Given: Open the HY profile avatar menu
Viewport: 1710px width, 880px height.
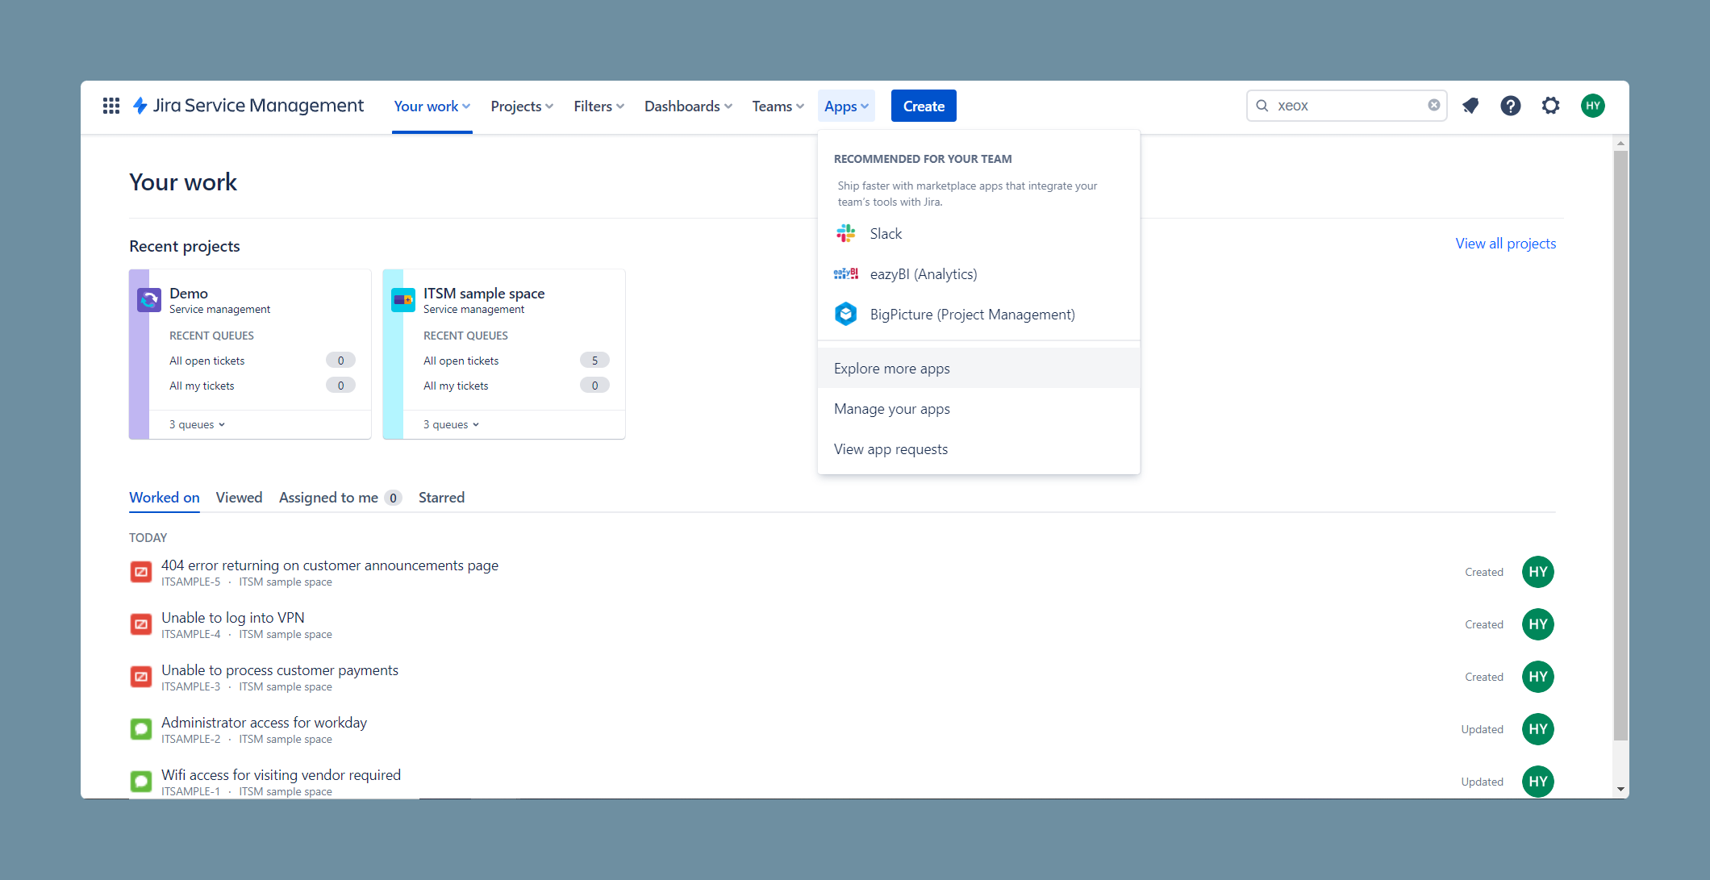Looking at the screenshot, I should [x=1592, y=106].
